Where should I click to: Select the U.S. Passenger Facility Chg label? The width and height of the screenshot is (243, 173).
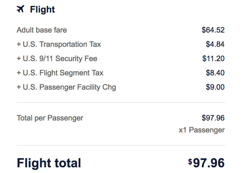pyautogui.click(x=66, y=87)
